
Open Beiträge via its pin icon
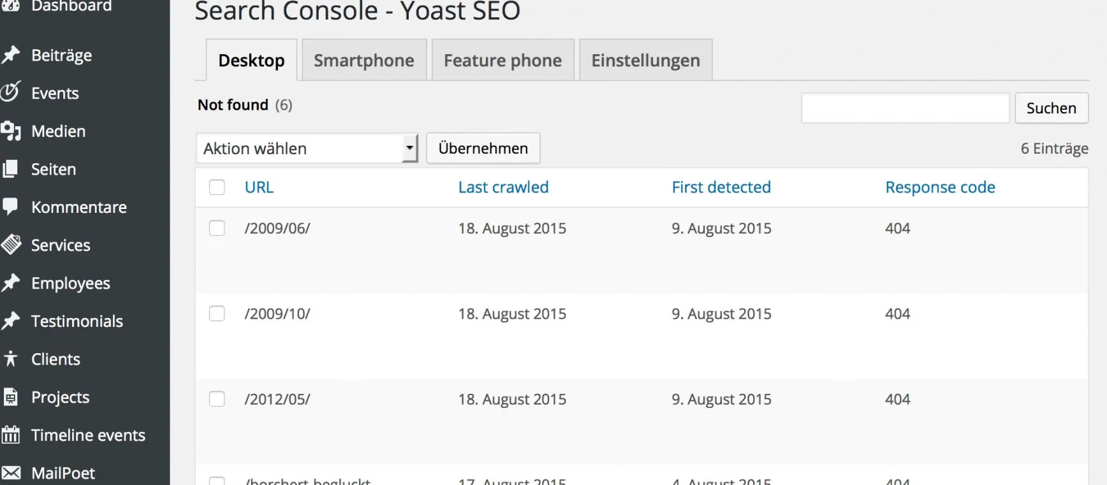[x=11, y=55]
